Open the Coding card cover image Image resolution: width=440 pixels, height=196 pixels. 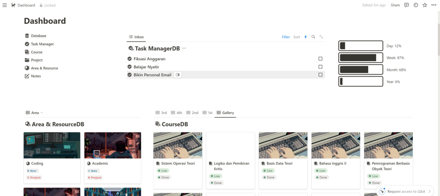[52, 145]
